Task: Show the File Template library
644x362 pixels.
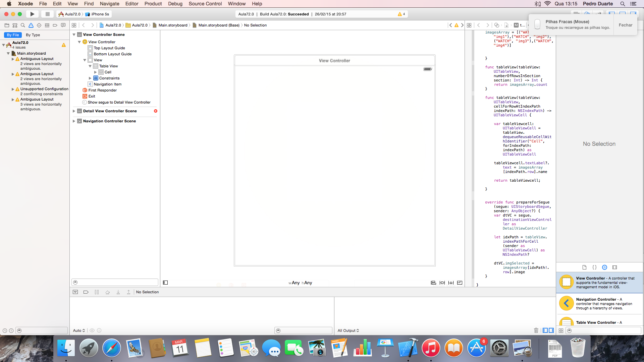Action: point(584,267)
